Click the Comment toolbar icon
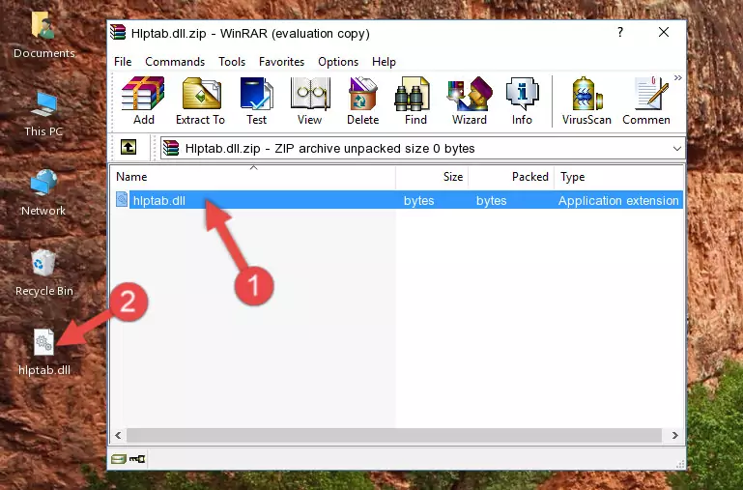 (646, 101)
